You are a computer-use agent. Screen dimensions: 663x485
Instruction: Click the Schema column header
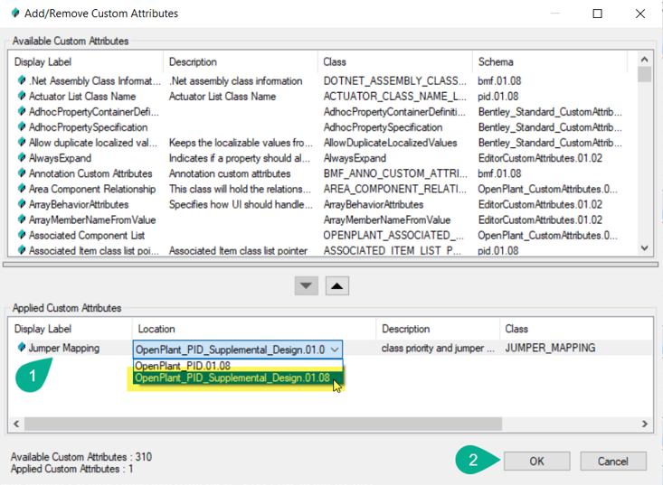(496, 62)
